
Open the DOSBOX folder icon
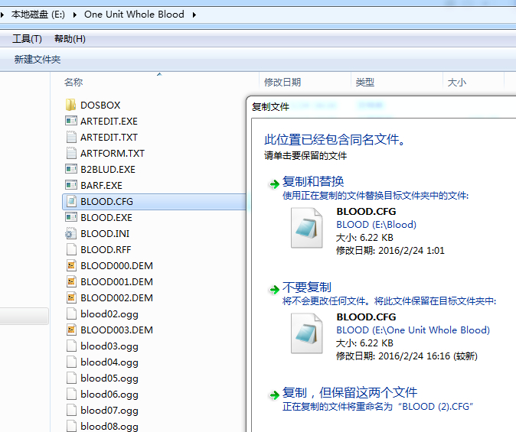71,106
